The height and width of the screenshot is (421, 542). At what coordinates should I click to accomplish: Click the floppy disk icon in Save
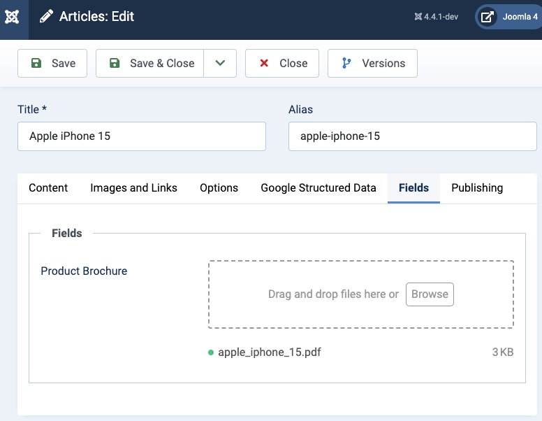coord(36,63)
